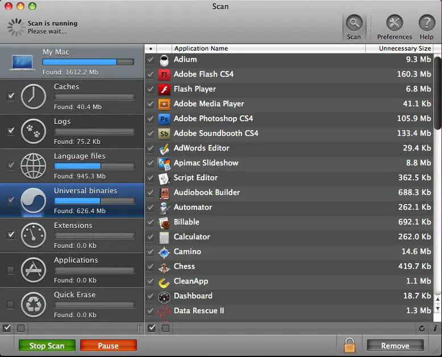Select the Language files globe icon

click(34, 166)
